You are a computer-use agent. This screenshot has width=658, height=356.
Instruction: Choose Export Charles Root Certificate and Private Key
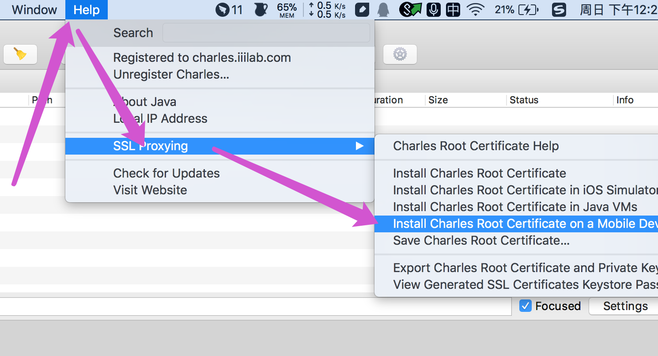516,268
